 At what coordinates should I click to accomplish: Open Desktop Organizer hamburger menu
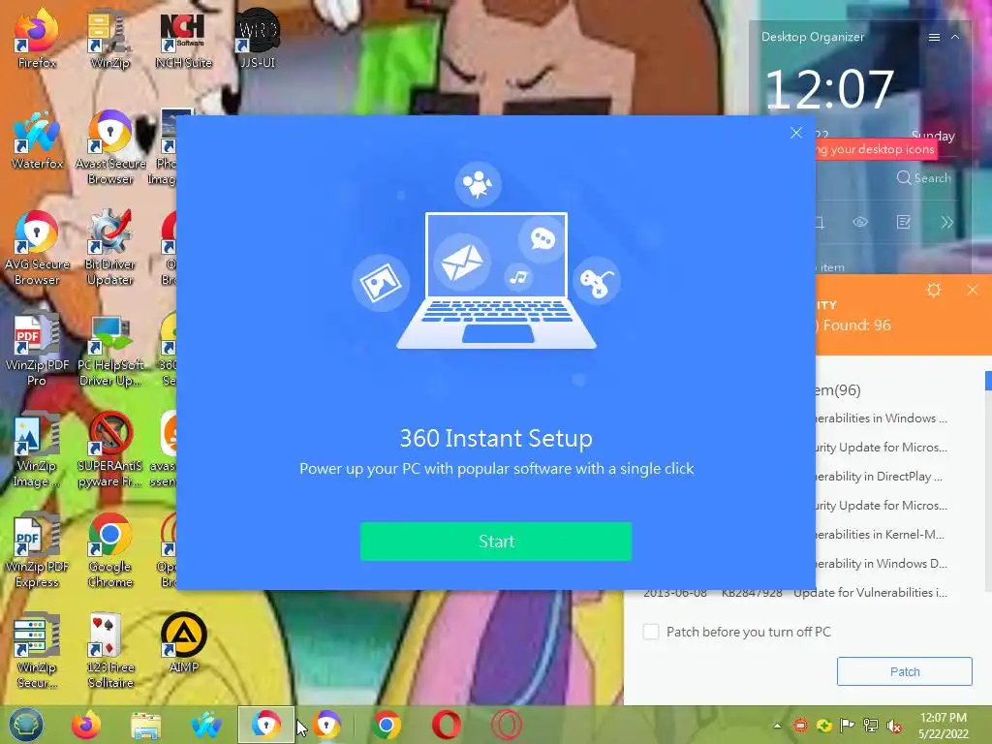pyautogui.click(x=934, y=38)
